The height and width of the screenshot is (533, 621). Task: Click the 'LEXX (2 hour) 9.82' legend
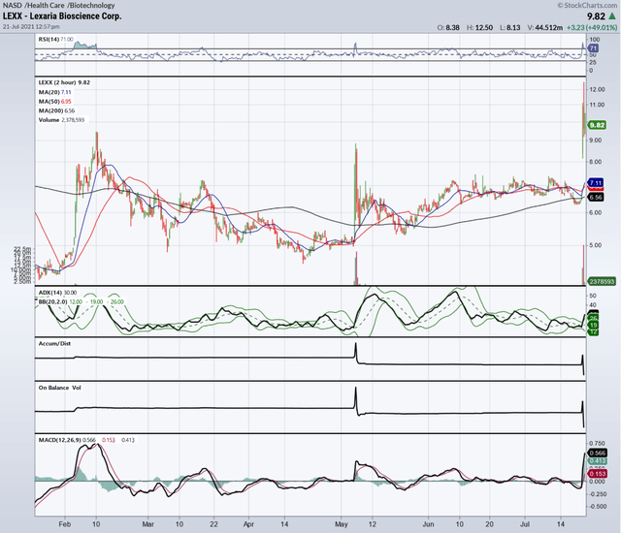click(x=64, y=82)
